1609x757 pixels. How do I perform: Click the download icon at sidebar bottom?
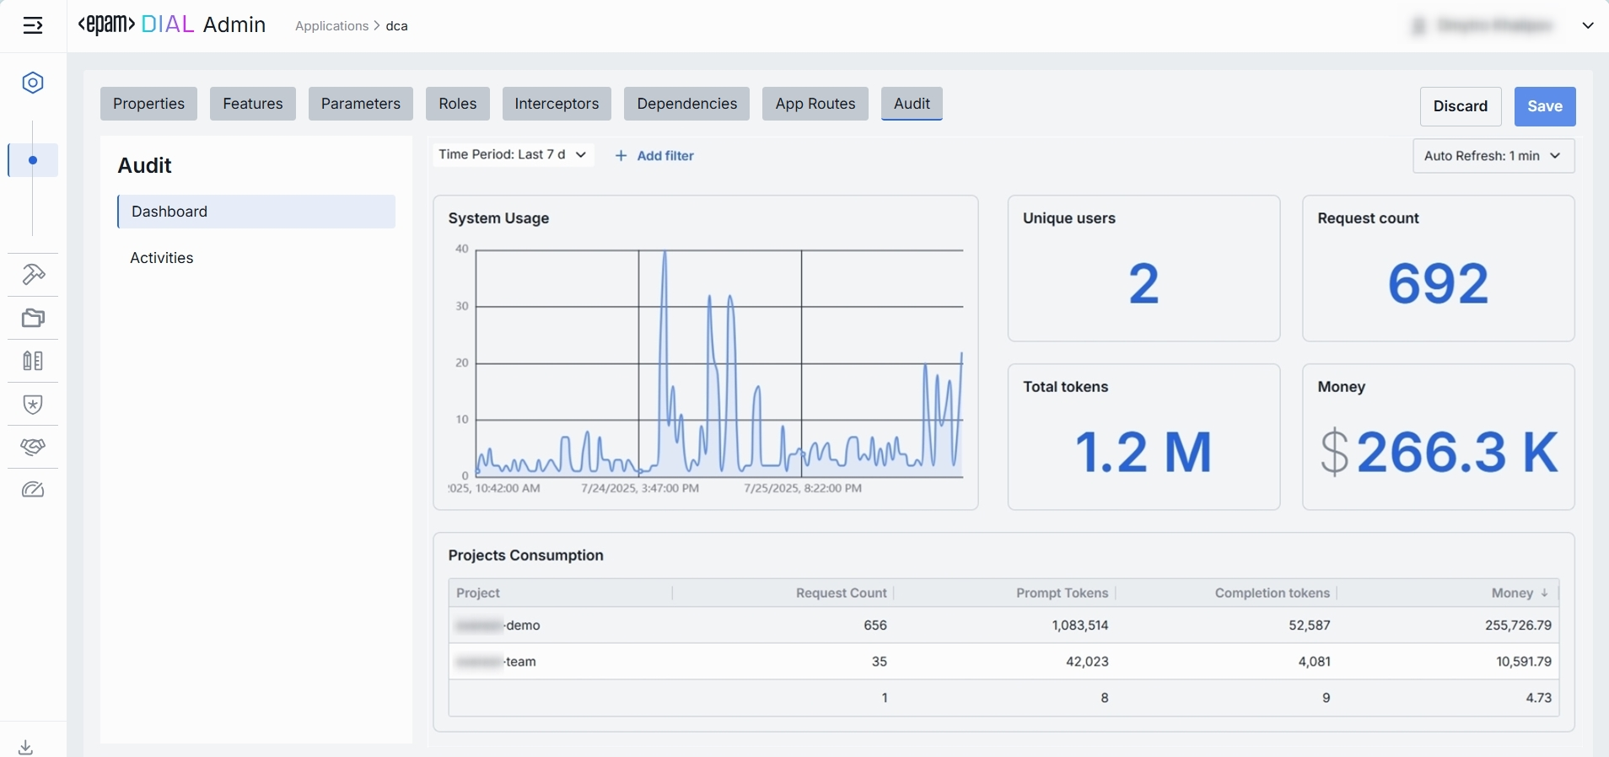click(26, 747)
